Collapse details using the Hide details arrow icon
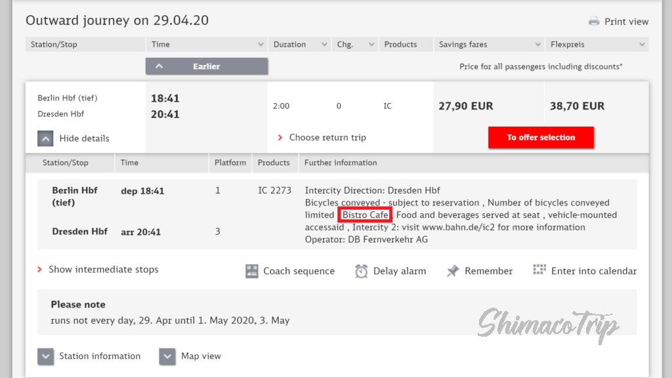672x378 pixels. tap(45, 138)
